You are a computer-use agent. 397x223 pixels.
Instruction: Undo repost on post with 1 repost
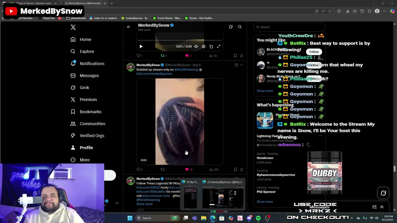click(163, 56)
